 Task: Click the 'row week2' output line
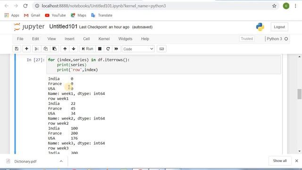[x=58, y=123]
